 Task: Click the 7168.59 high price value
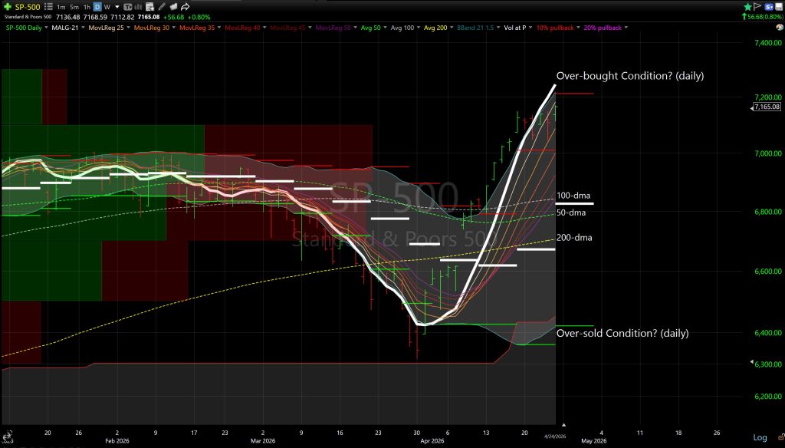[95, 17]
